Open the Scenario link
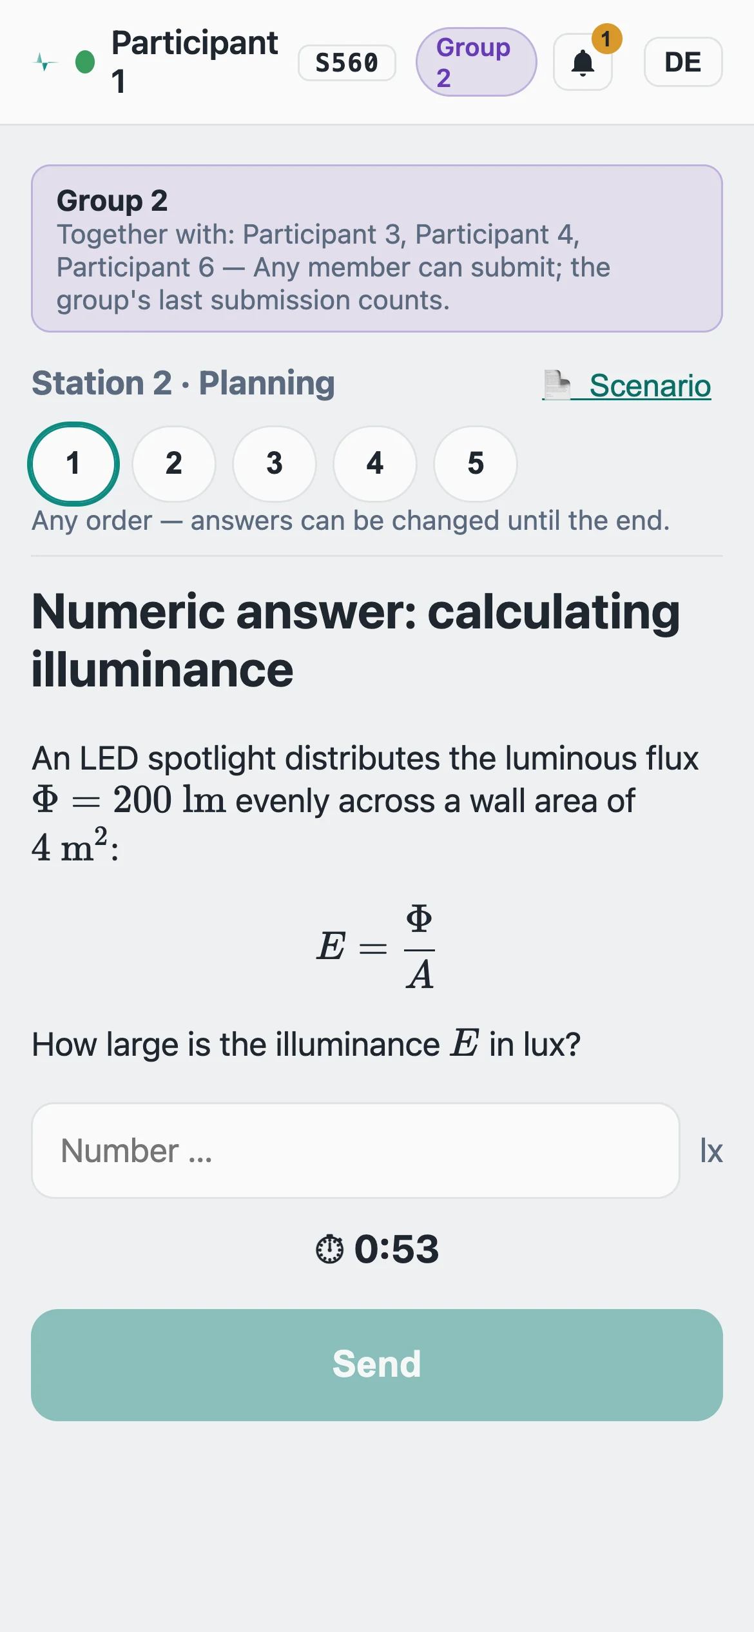 (x=626, y=385)
